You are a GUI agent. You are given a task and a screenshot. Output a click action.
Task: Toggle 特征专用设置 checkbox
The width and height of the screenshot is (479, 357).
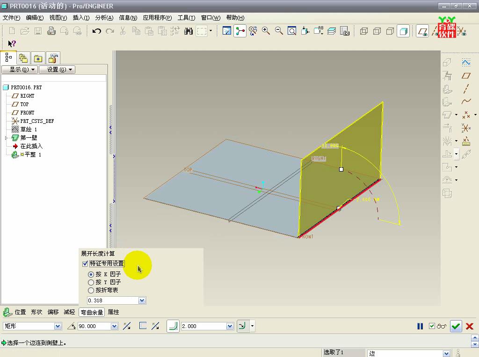pos(85,264)
